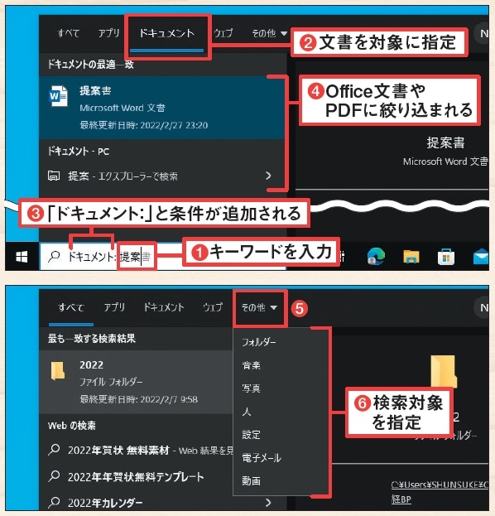Select the highlighted ドキュメント tab in upper panel
Screen dimensions: 495x516
coord(166,33)
